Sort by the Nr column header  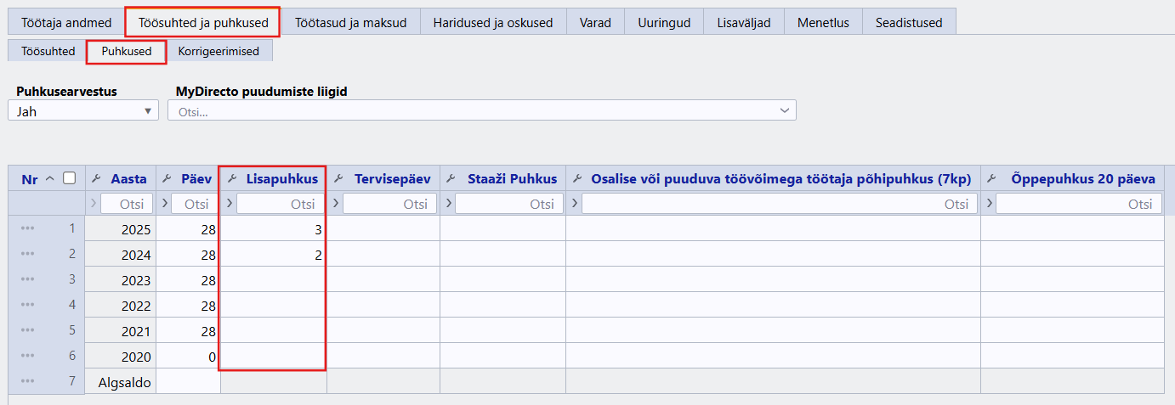point(29,178)
